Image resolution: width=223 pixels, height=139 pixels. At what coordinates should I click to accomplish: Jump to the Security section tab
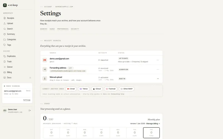coord(75,29)
